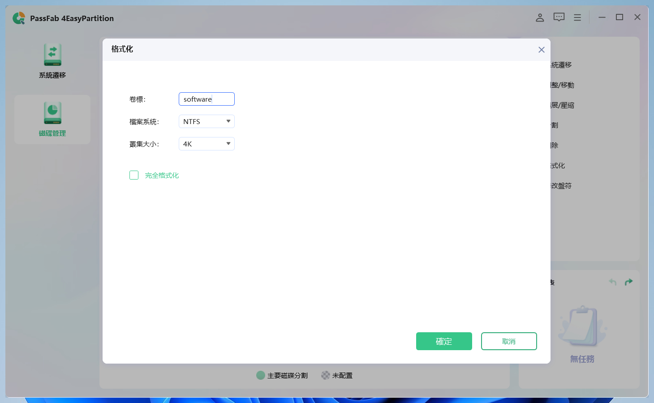The height and width of the screenshot is (403, 654).
Task: Click the undo arrow icon
Action: 612,282
